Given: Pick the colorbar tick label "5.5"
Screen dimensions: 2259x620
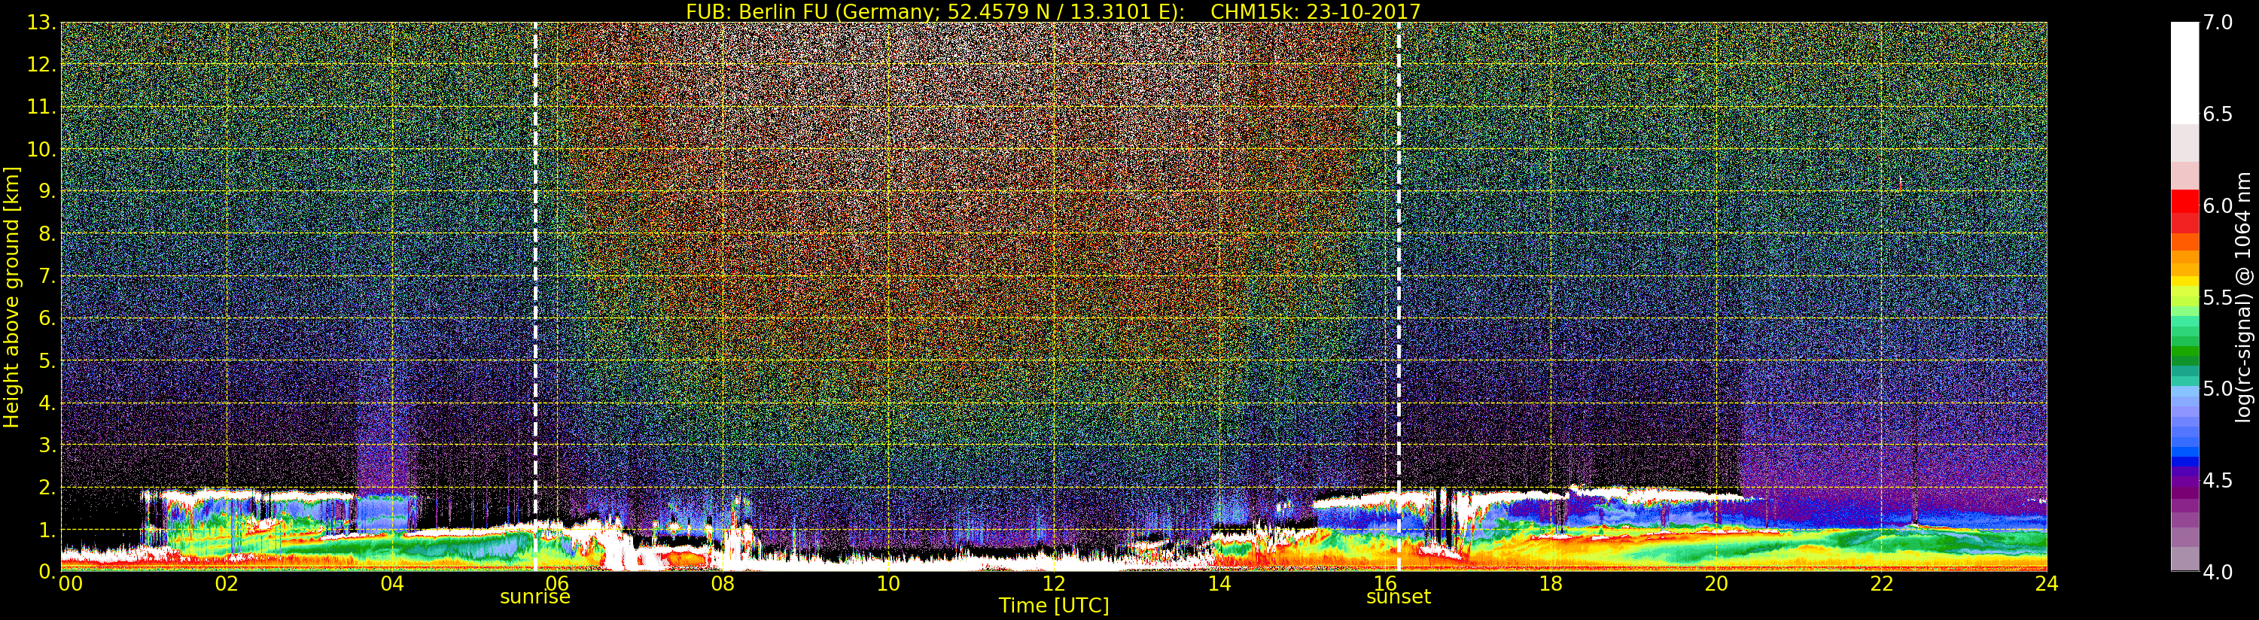Looking at the screenshot, I should point(2218,297).
